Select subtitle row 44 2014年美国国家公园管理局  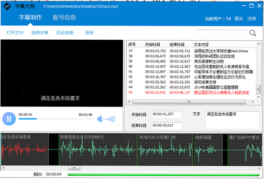[x=192, y=87]
